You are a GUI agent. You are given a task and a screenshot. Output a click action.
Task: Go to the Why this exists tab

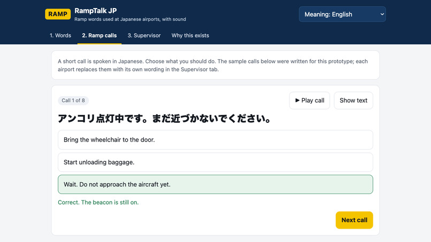(190, 35)
